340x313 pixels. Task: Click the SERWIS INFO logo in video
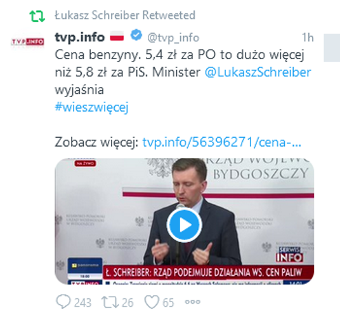pyautogui.click(x=290, y=255)
